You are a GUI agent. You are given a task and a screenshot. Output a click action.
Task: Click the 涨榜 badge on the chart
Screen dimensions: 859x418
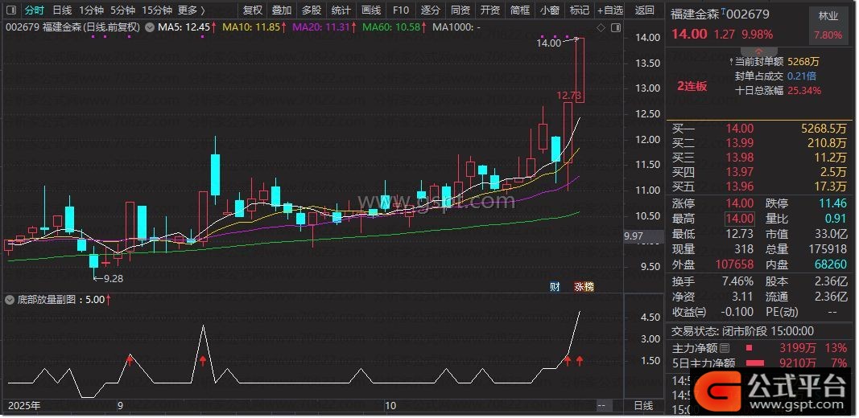click(x=584, y=286)
